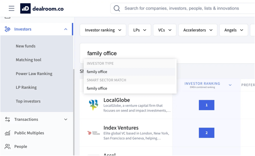Collapse the Investors sidebar section

coord(65,29)
